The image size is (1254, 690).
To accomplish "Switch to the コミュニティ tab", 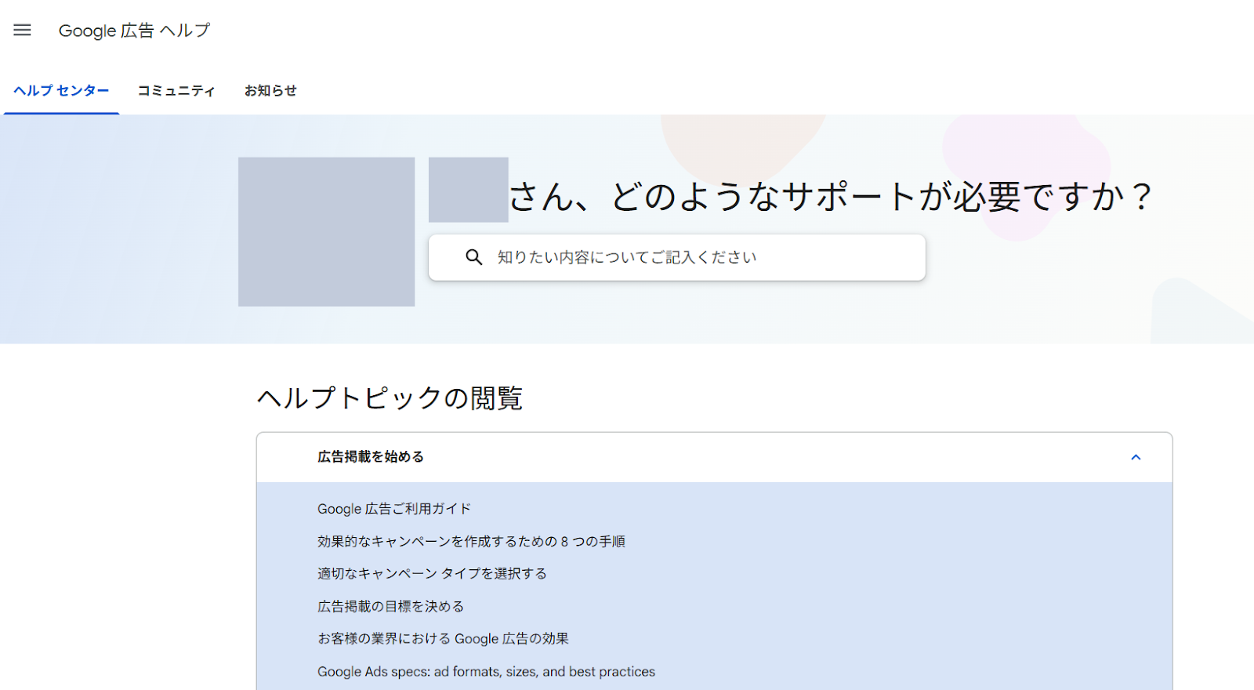I will (x=176, y=91).
